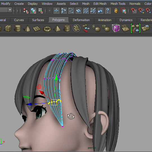
Task: Create a polygon pyramid from shelf
Action: [57, 28]
